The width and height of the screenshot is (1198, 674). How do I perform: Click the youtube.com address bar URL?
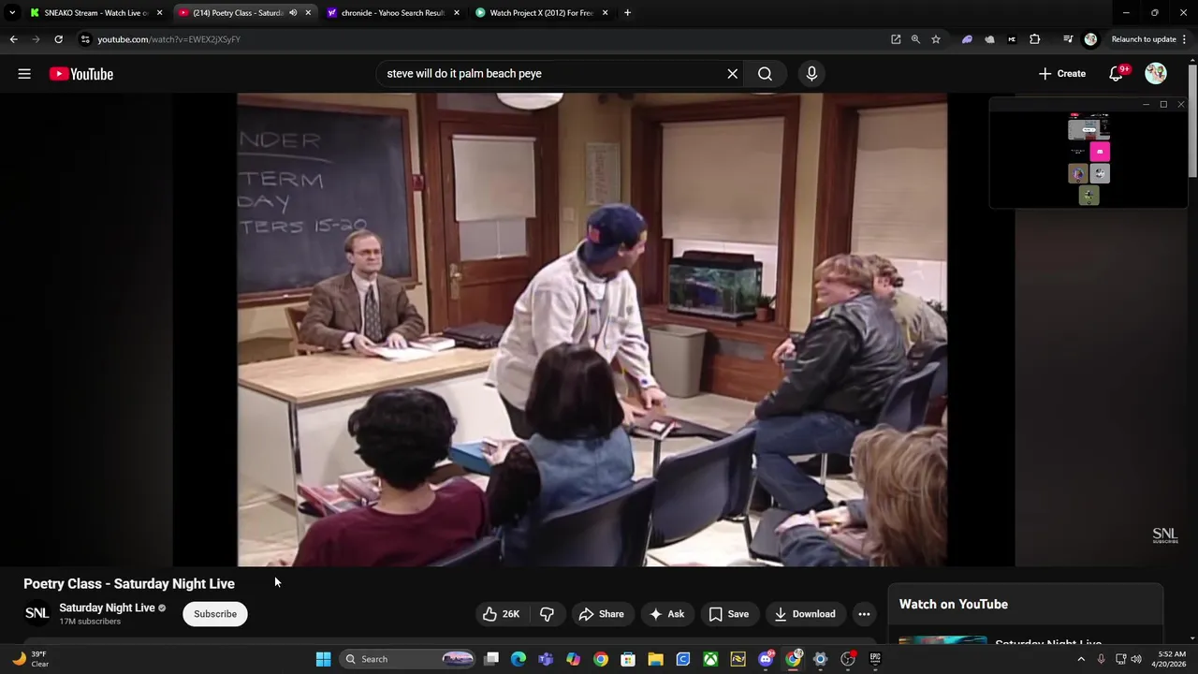(x=169, y=39)
